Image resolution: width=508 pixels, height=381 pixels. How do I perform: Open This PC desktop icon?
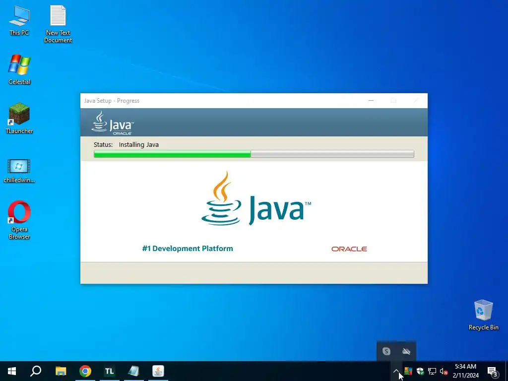coord(19,20)
